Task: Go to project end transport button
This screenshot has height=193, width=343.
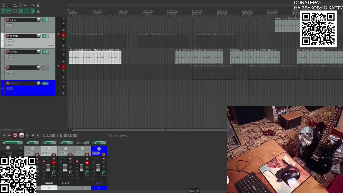Action: [9, 136]
